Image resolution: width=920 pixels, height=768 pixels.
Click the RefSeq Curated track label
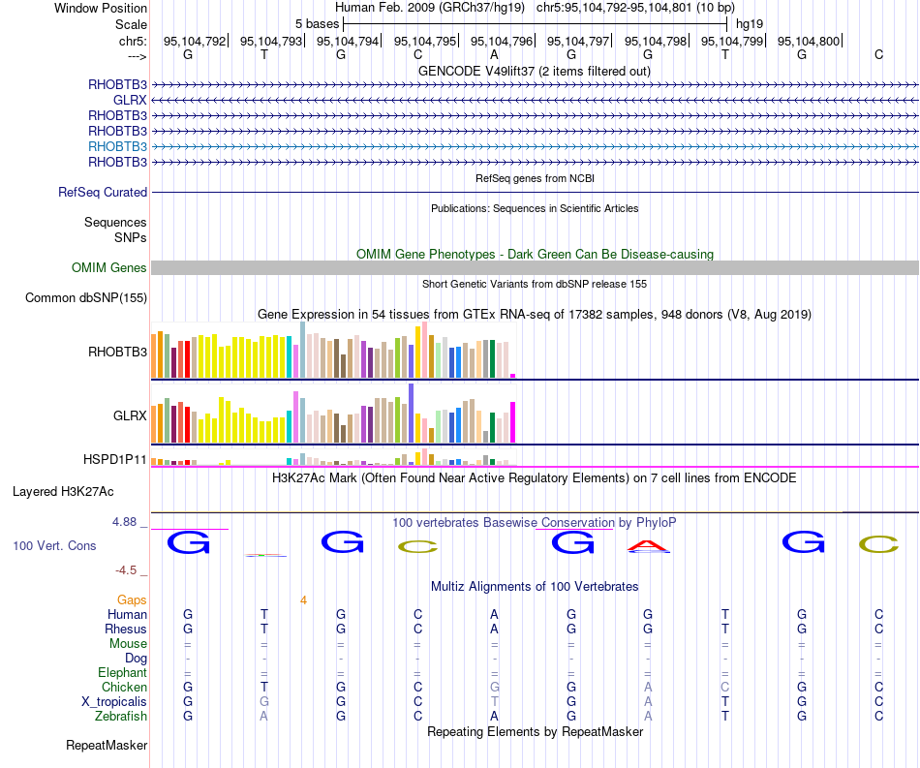103,192
